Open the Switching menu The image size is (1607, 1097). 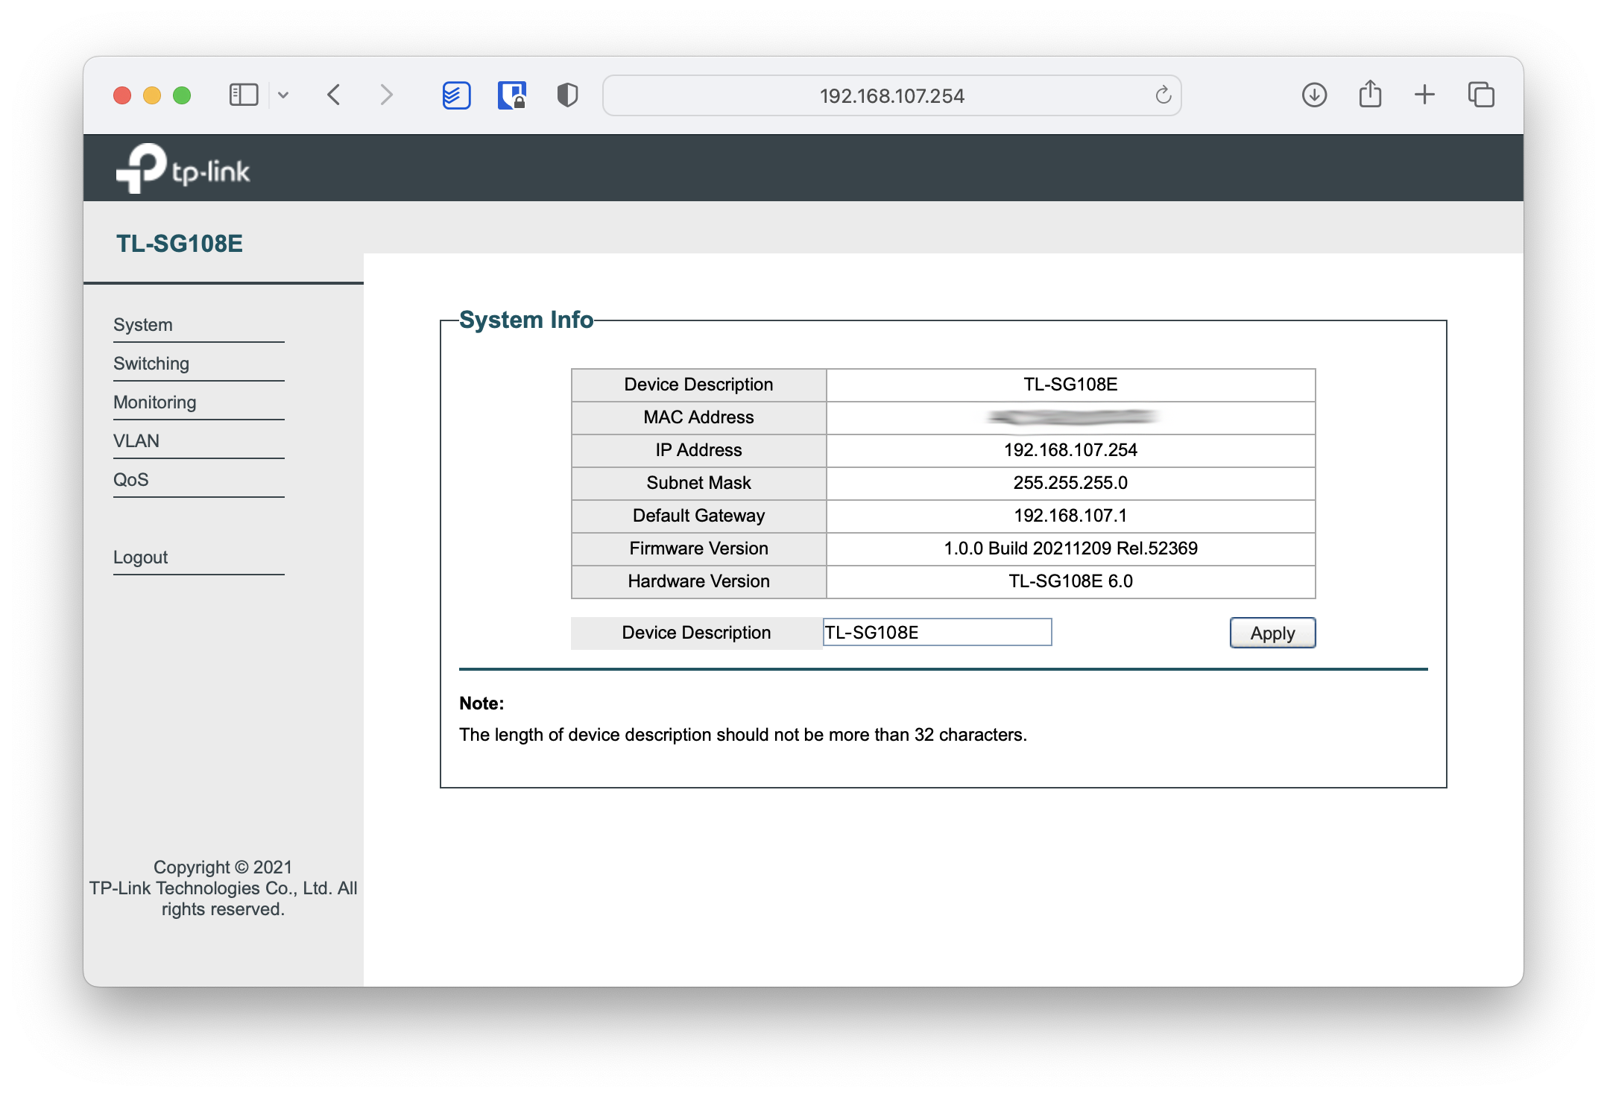pyautogui.click(x=151, y=364)
